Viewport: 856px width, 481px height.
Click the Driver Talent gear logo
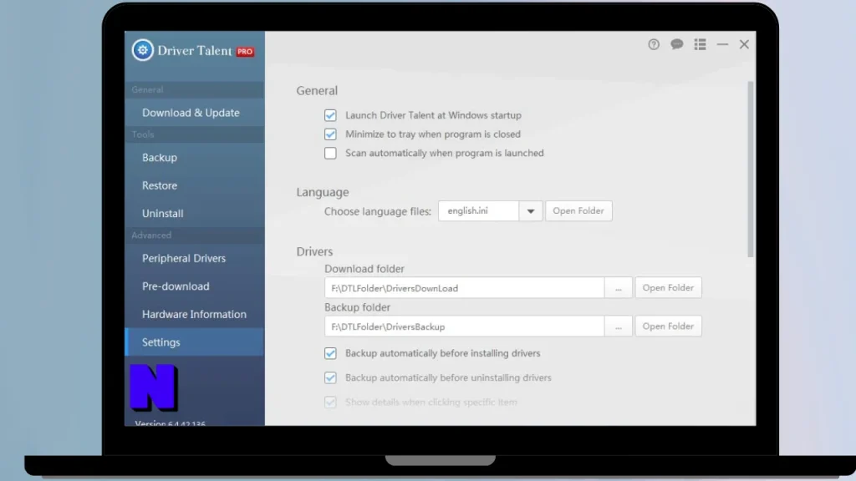tap(142, 50)
